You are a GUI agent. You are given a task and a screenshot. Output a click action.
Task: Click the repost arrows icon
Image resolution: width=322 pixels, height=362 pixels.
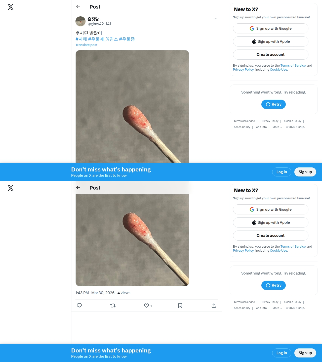113,305
